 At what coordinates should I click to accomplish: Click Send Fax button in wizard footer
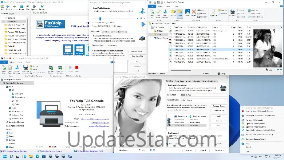point(219,150)
